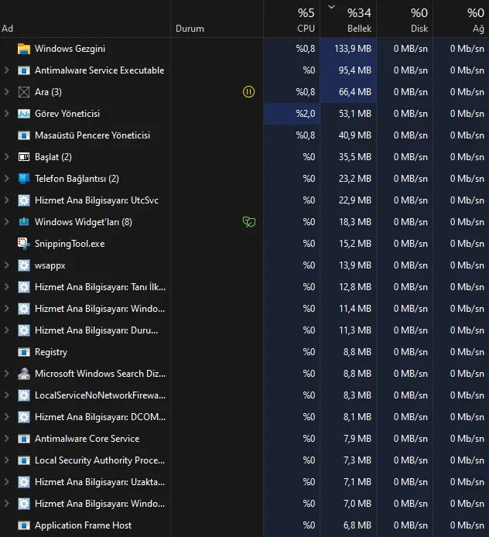Expand the Local Security Authority Proce... group
The height and width of the screenshot is (537, 489).
point(6,460)
